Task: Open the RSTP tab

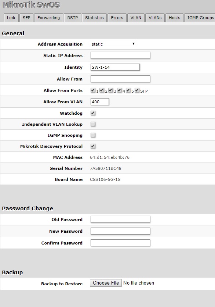Action: click(x=72, y=17)
